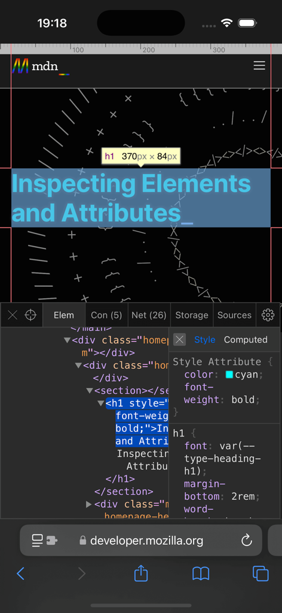Select the closing </h1> tag row
Image resolution: width=282 pixels, height=613 pixels.
click(x=120, y=479)
